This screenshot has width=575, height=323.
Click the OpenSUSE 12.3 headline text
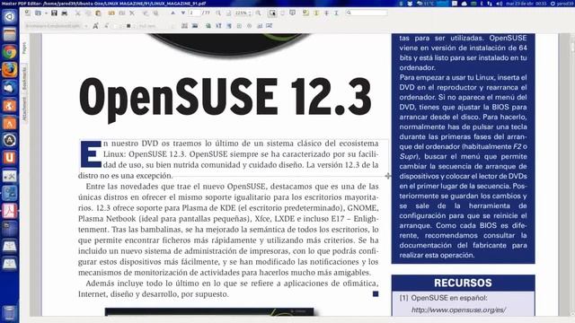226,97
